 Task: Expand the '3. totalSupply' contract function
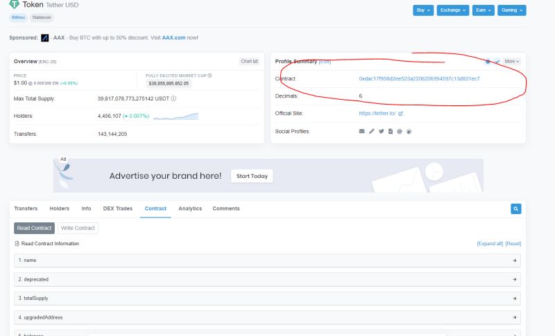(x=267, y=299)
